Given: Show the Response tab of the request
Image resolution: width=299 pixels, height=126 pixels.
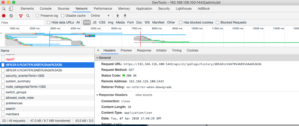Looking at the screenshot, I should point(144,50).
